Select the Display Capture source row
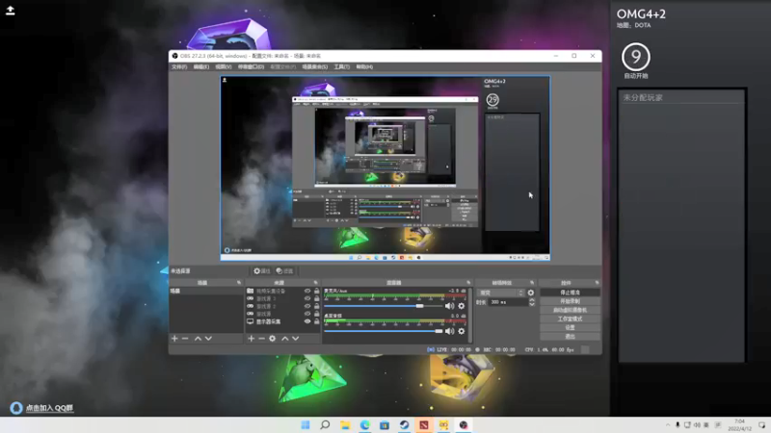The image size is (771, 433). tap(282, 321)
